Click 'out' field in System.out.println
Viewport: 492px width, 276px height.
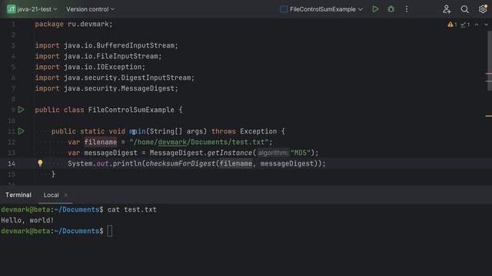coord(102,163)
